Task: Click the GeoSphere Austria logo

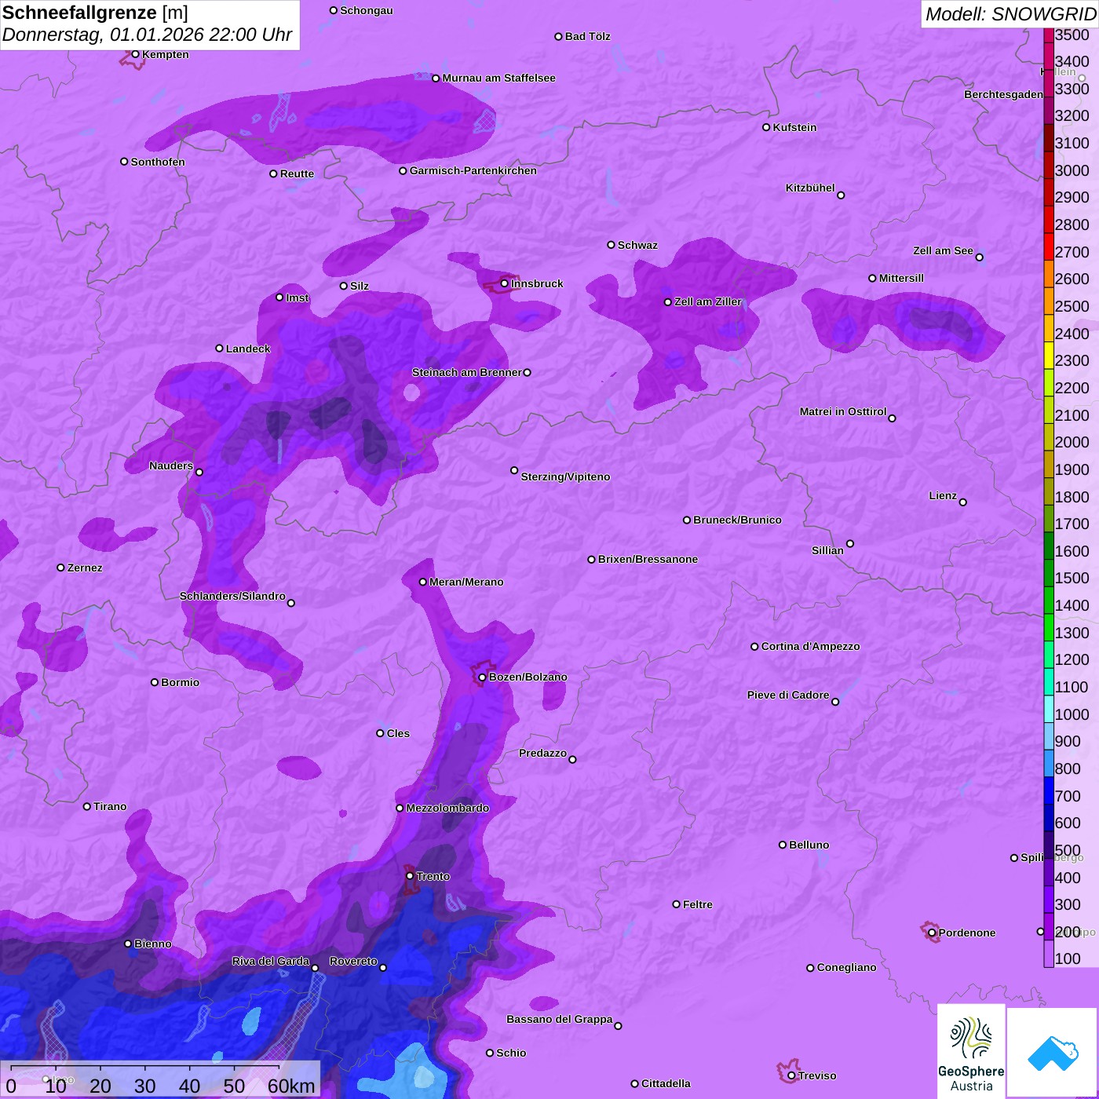Action: tap(971, 1051)
